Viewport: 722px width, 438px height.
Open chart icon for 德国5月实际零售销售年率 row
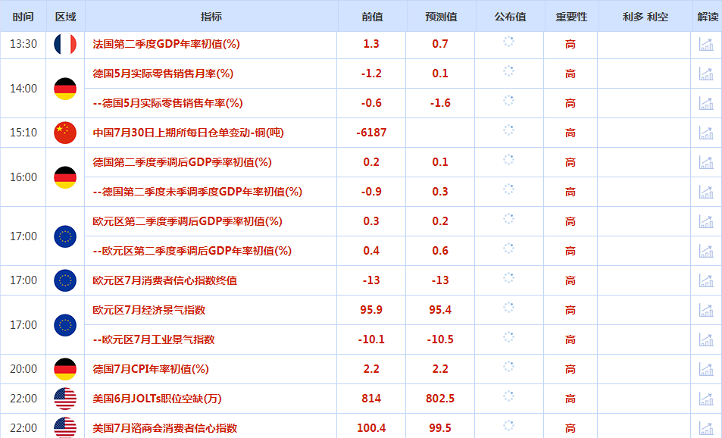click(706, 103)
